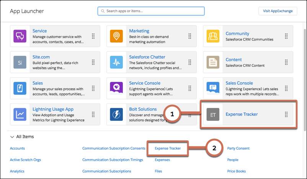This screenshot has height=179, width=307.
Task: Open Communication Subscription Timings link
Action: pos(113,159)
